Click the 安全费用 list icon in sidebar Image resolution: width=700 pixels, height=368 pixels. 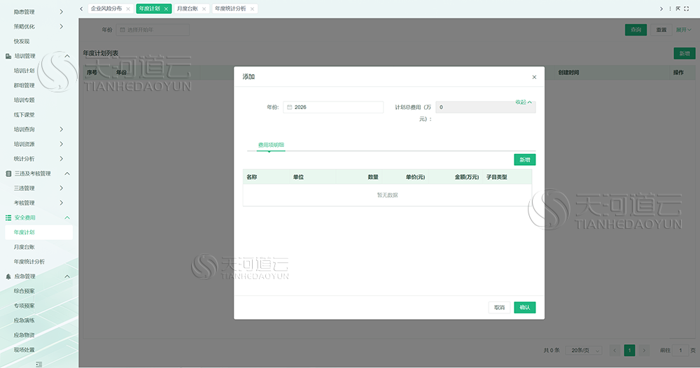pyautogui.click(x=8, y=218)
